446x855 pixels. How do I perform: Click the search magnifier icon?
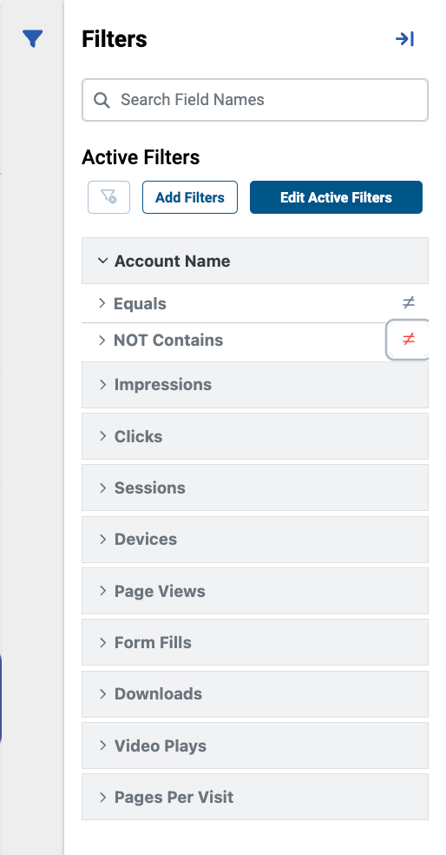click(x=102, y=100)
